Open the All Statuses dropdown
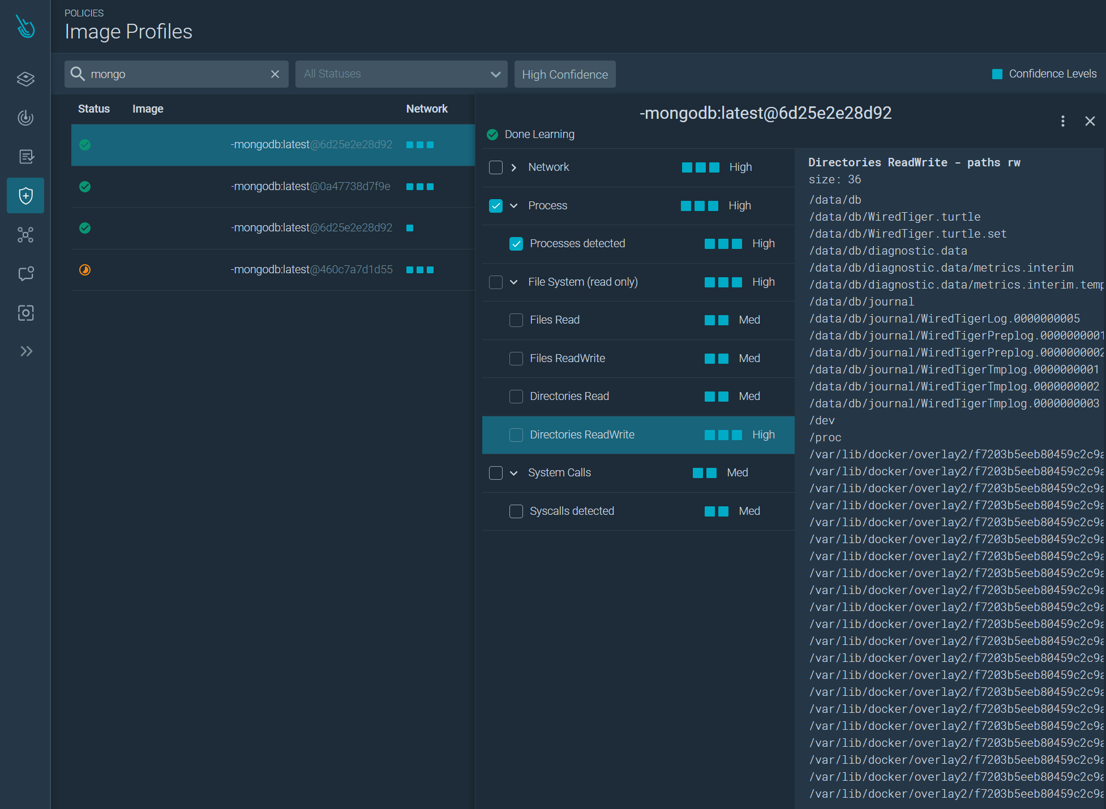This screenshot has width=1106, height=809. click(401, 74)
